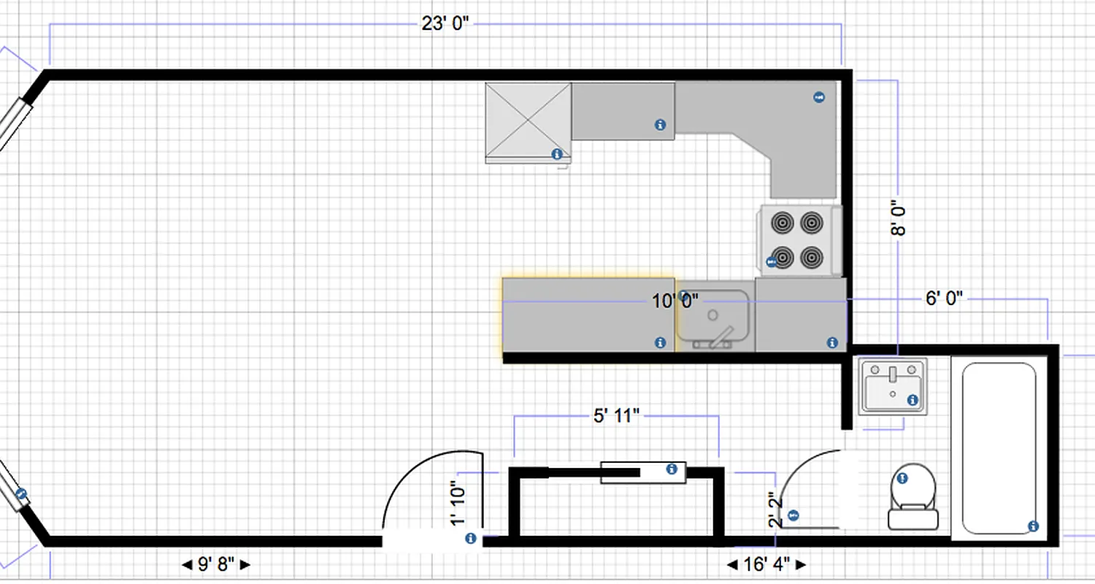Click the 8' 0" vertical dimension label
Image resolution: width=1095 pixels, height=584 pixels.
click(x=896, y=215)
